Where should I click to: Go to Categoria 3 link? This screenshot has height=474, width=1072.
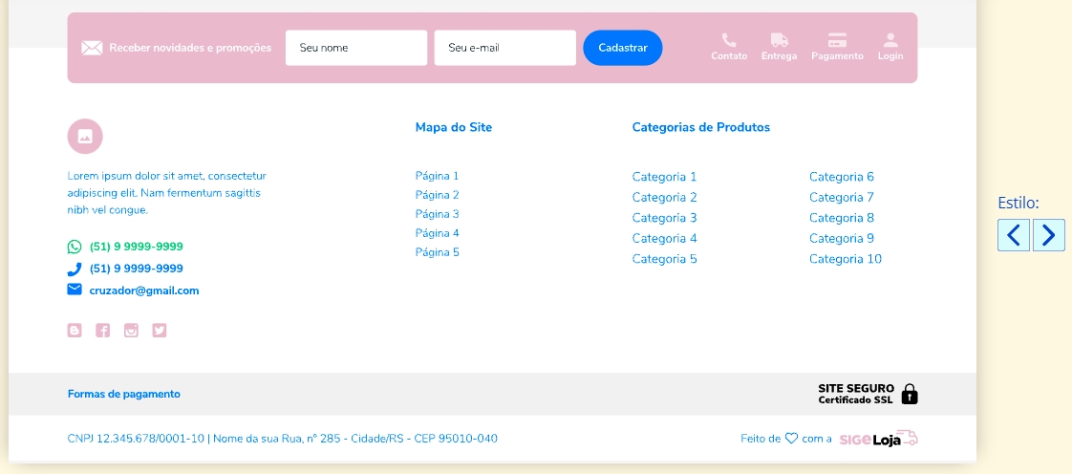(664, 218)
